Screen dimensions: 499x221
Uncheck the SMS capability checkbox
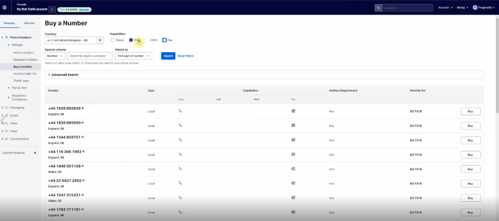(131, 40)
